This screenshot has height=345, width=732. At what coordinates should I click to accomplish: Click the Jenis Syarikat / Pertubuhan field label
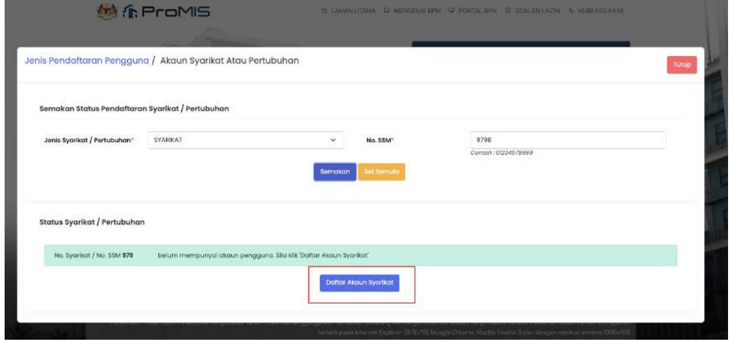tap(89, 140)
